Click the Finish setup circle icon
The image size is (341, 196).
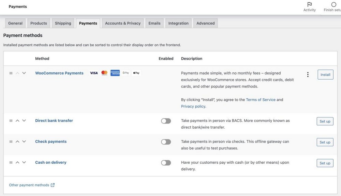[333, 4]
